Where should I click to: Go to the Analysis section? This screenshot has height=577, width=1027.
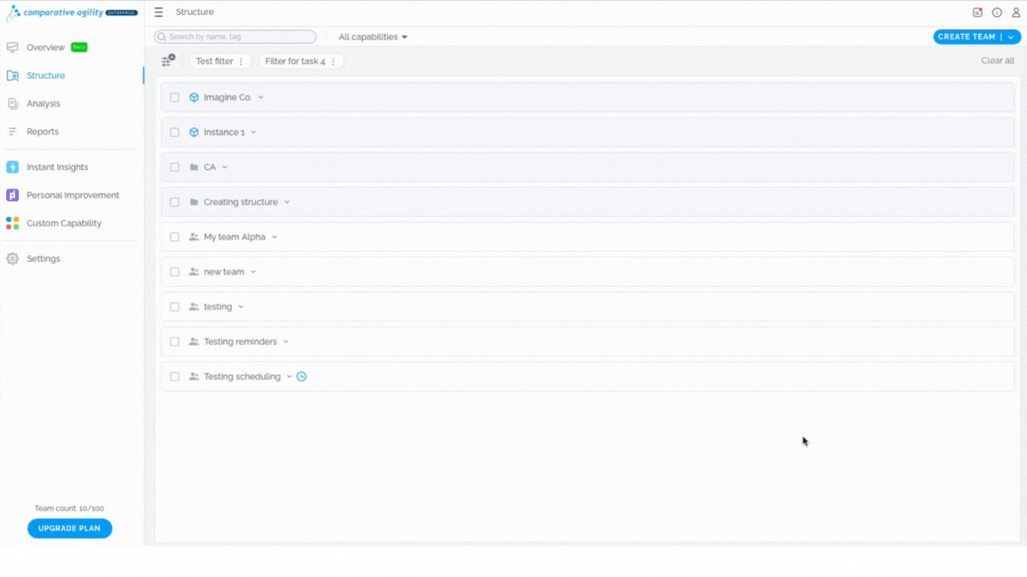tap(43, 103)
